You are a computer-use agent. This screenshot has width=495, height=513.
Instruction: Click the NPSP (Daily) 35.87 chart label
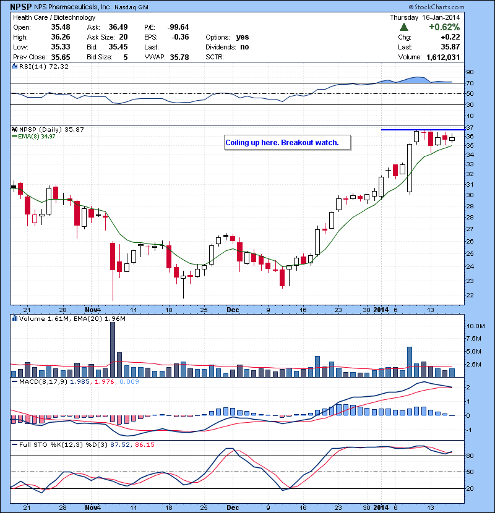(x=52, y=129)
